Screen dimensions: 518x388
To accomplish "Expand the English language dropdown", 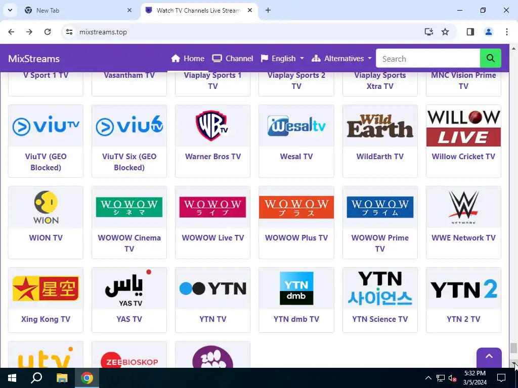I will tap(282, 59).
